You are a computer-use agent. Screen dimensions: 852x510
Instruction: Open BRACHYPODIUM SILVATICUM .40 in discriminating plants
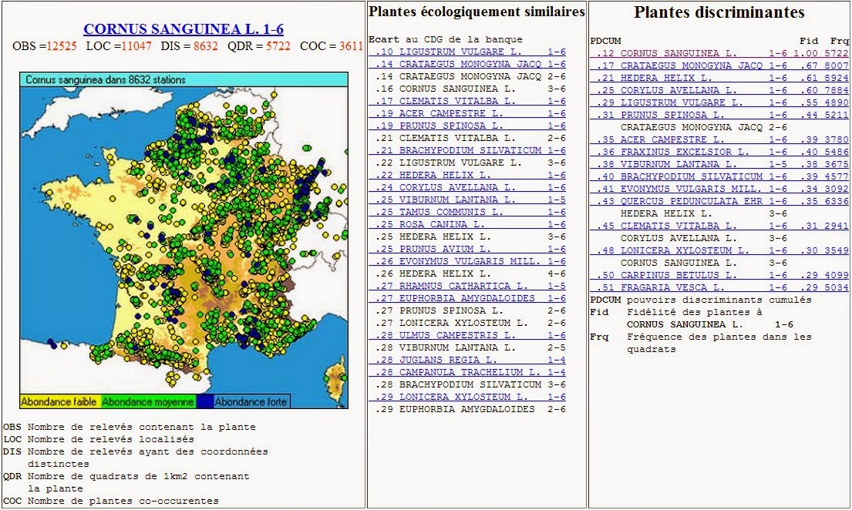[x=719, y=176]
